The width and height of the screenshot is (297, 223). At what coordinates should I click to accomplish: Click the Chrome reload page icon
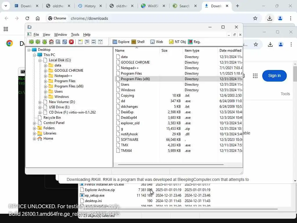(27, 18)
